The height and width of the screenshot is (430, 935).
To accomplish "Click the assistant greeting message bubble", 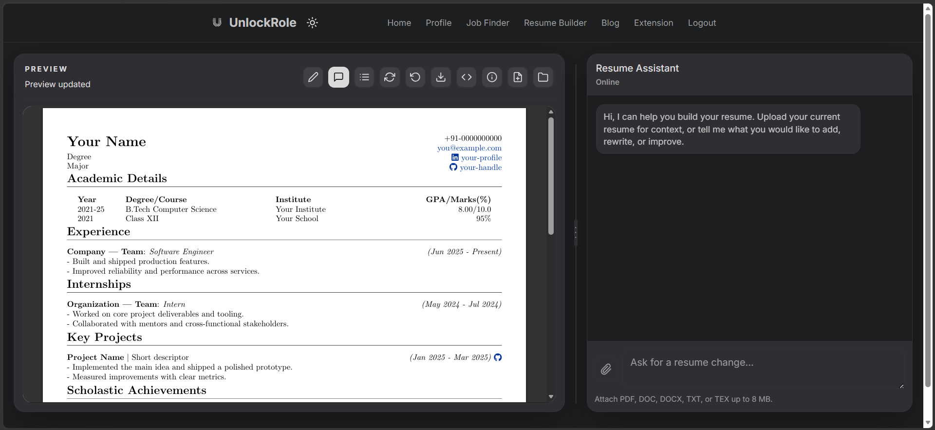I will click(728, 129).
